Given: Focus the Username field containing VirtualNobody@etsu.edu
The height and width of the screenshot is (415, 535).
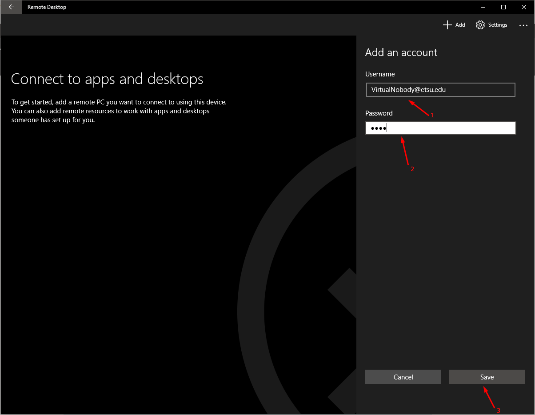Looking at the screenshot, I should click(x=440, y=90).
